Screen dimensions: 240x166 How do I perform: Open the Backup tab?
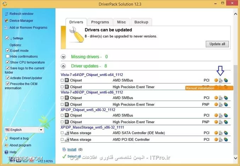[141, 22]
